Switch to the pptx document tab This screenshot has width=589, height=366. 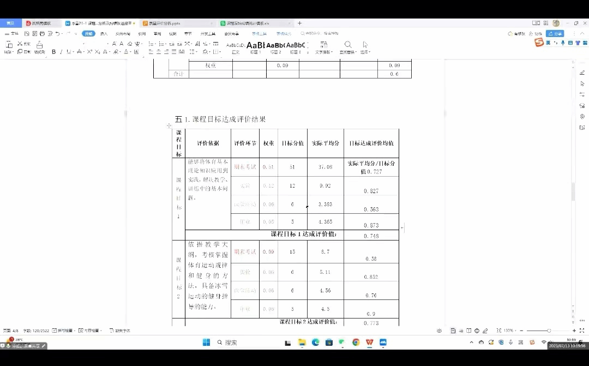click(177, 23)
